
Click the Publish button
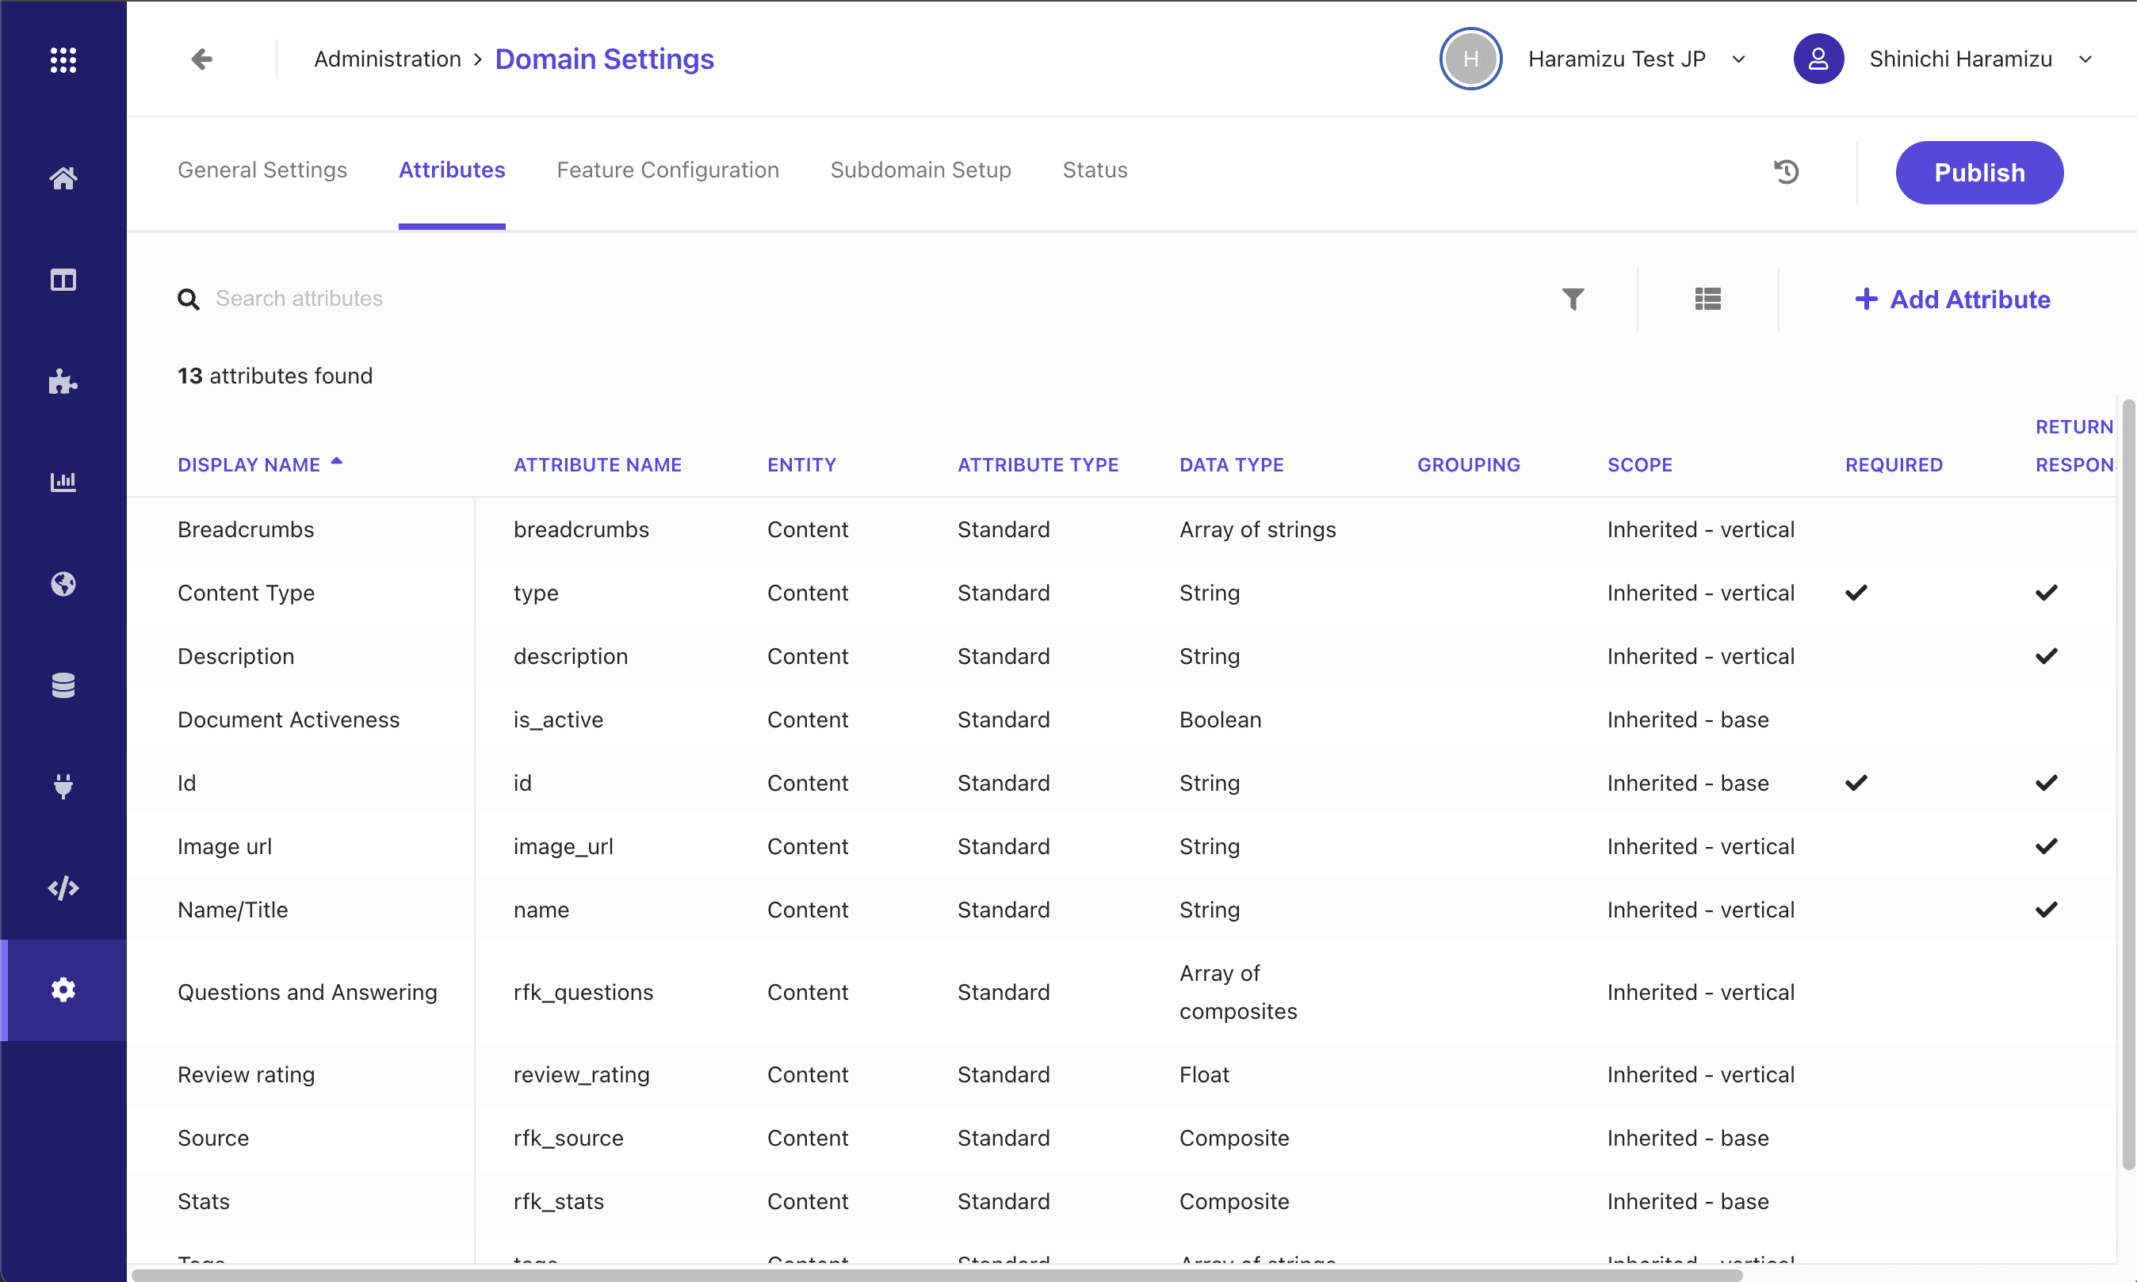[x=1978, y=173]
